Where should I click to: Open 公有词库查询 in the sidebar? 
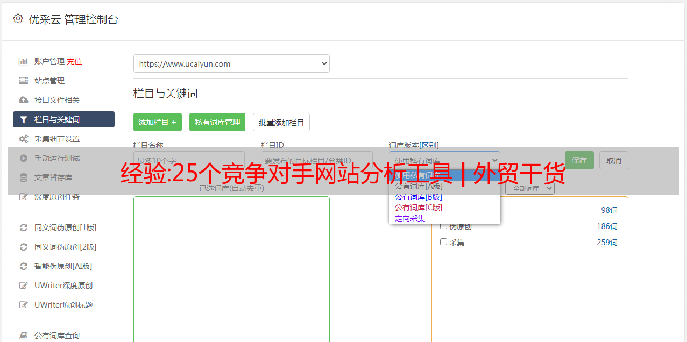(x=57, y=336)
